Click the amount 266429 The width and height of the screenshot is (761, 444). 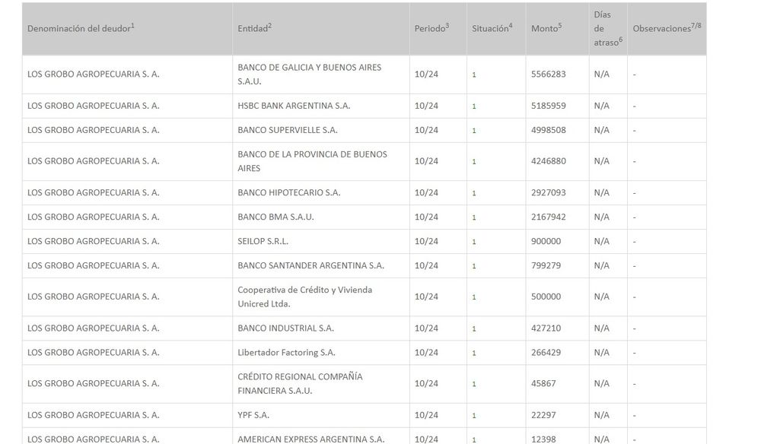[x=546, y=353]
